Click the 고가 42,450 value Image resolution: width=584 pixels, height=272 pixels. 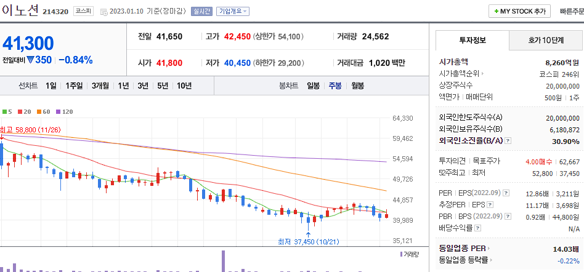pyautogui.click(x=237, y=36)
